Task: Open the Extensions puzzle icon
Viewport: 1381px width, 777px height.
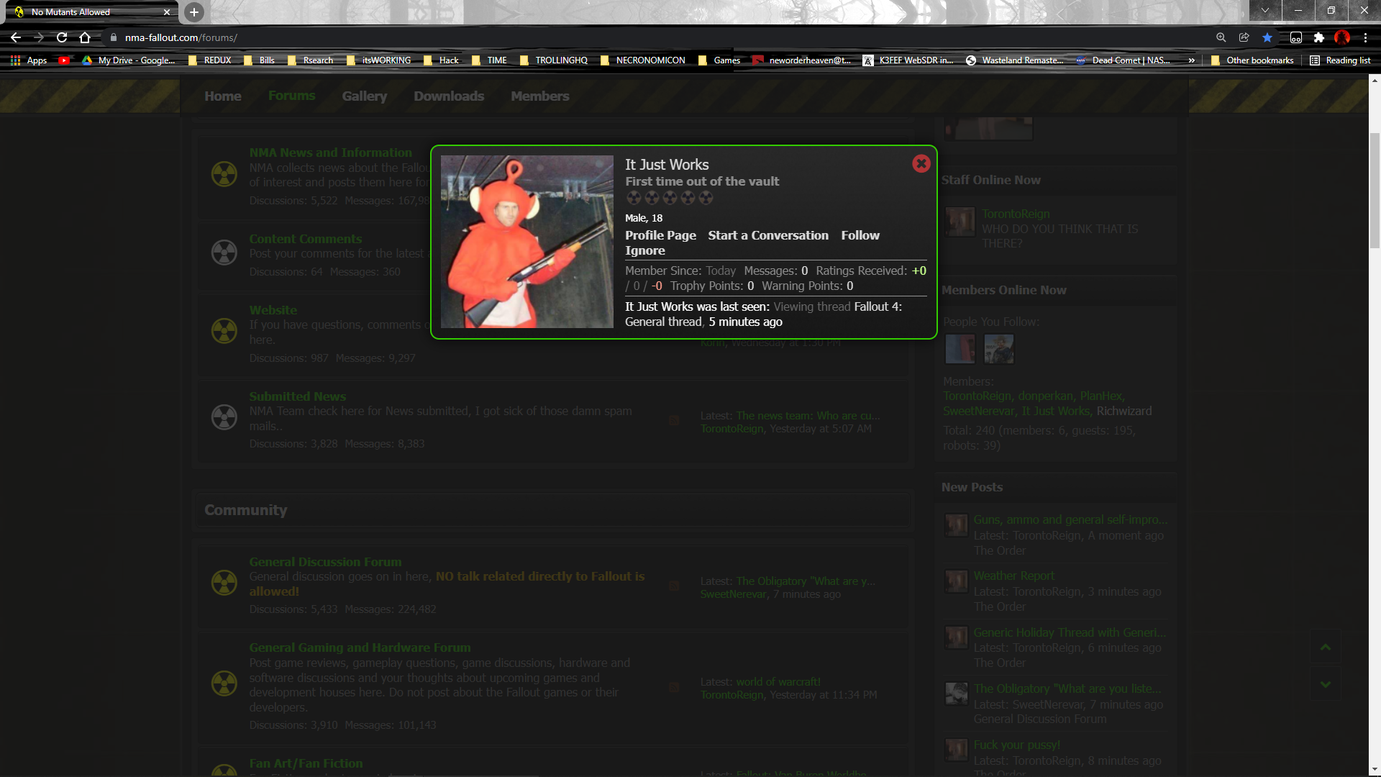Action: pos(1319,37)
